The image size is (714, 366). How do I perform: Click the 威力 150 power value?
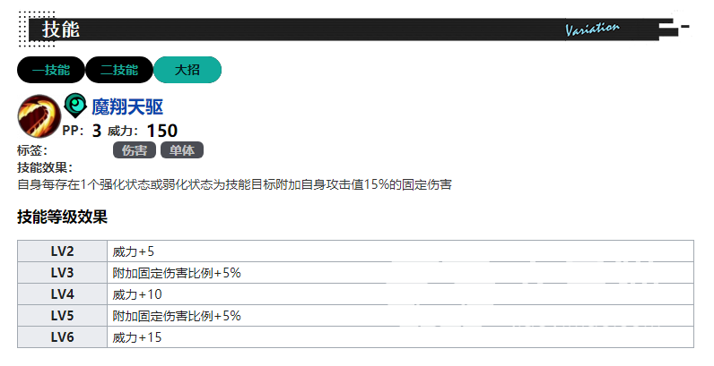point(161,131)
